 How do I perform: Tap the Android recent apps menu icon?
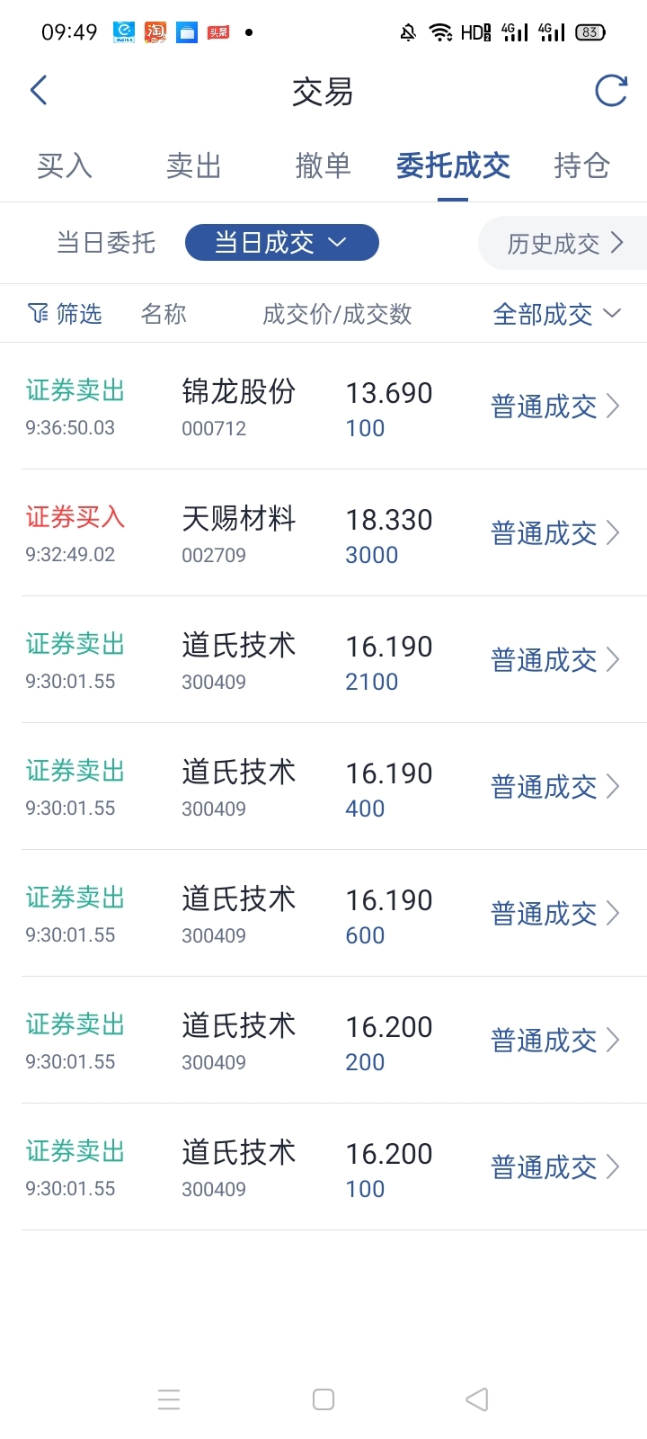tap(169, 1399)
